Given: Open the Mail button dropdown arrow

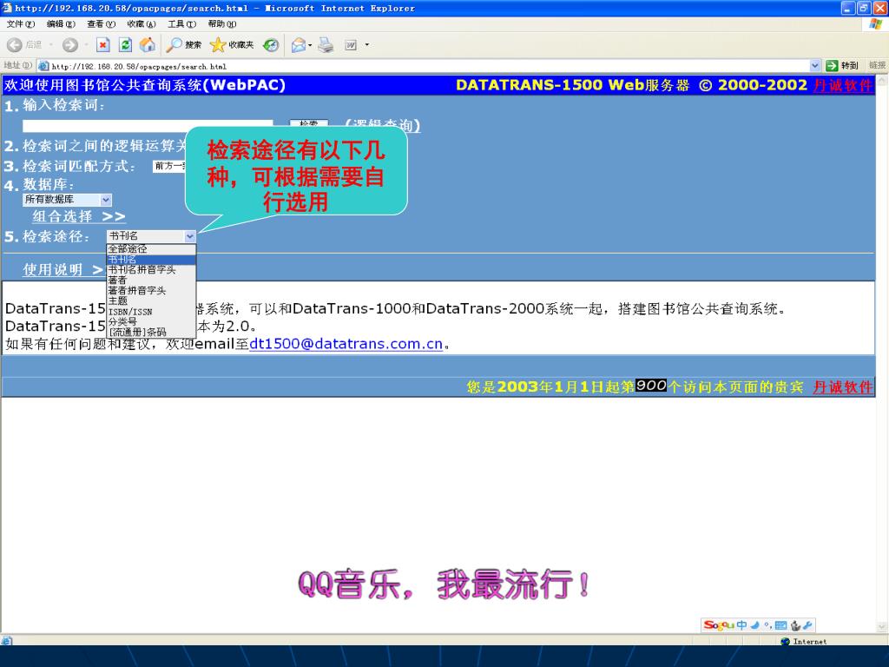Looking at the screenshot, I should [310, 45].
